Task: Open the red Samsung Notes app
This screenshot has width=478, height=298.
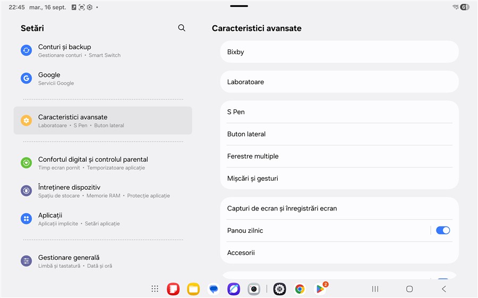Action: coord(173,289)
